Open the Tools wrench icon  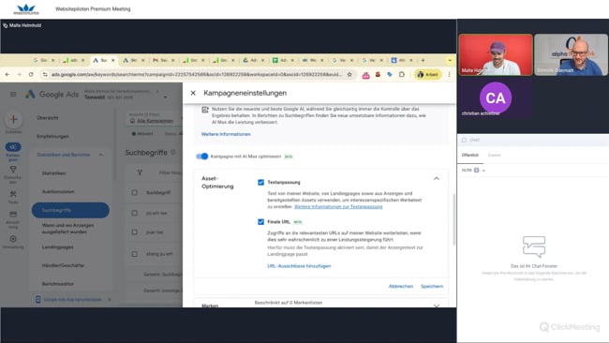tap(13, 194)
